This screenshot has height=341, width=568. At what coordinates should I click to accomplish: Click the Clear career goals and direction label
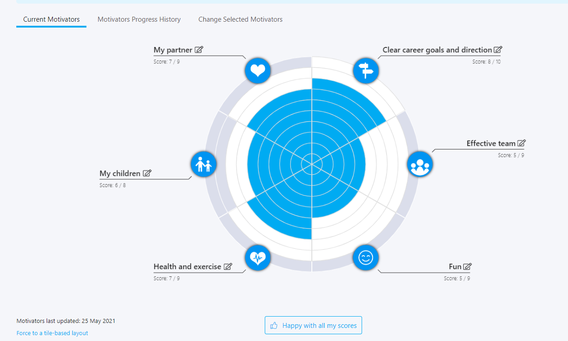(x=437, y=50)
